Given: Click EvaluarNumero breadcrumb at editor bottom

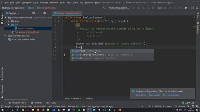Looking at the screenshot, I should (x=73, y=98).
